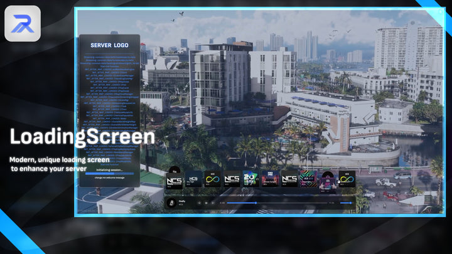Select the neon diagonal-striped album cover
The width and height of the screenshot is (452, 254).
tap(308, 179)
